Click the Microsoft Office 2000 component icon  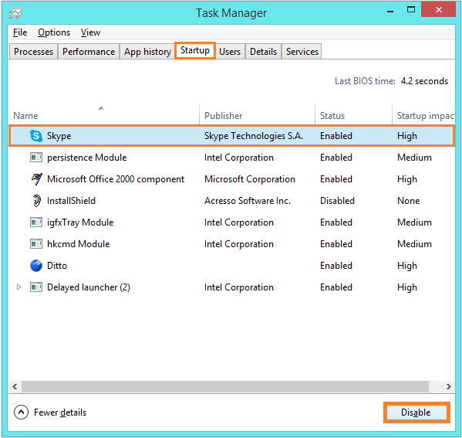[x=36, y=179]
